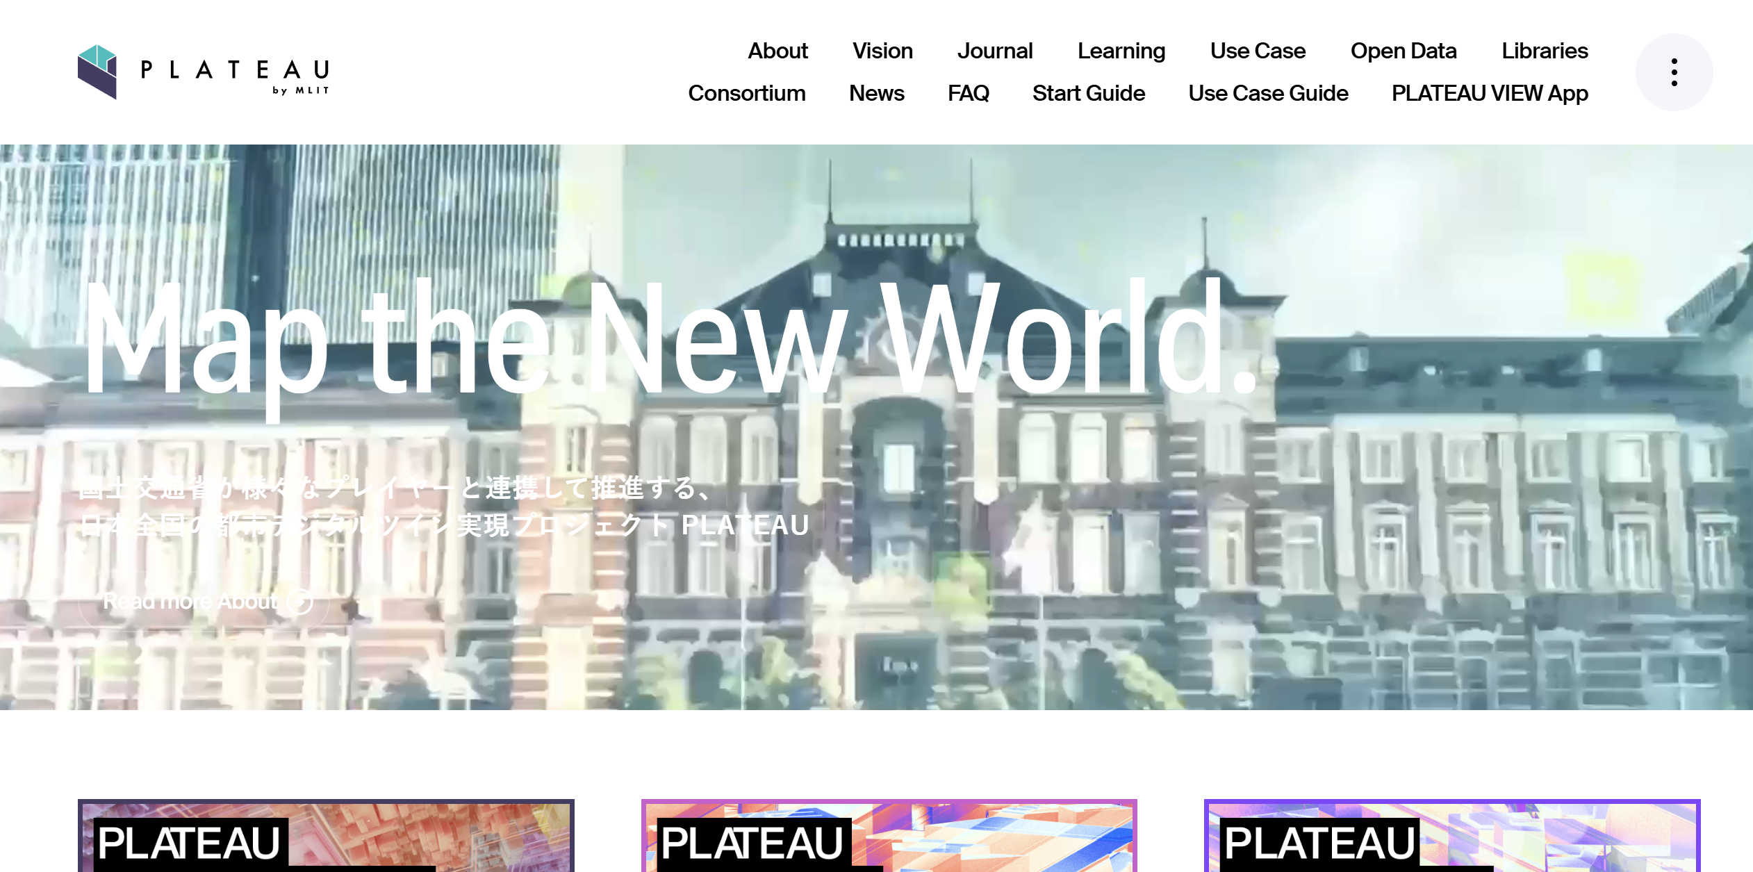Click the Japanese PLATEAU project description text
The image size is (1753, 872).
[x=444, y=507]
